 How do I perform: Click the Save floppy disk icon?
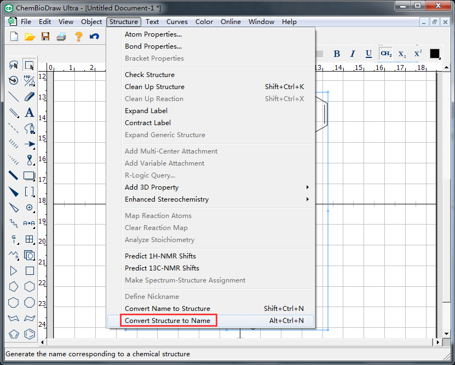click(45, 37)
